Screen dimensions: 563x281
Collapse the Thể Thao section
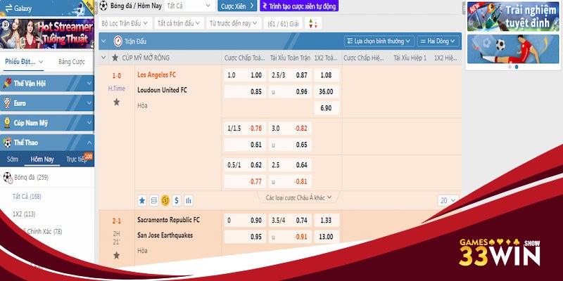coord(89,143)
